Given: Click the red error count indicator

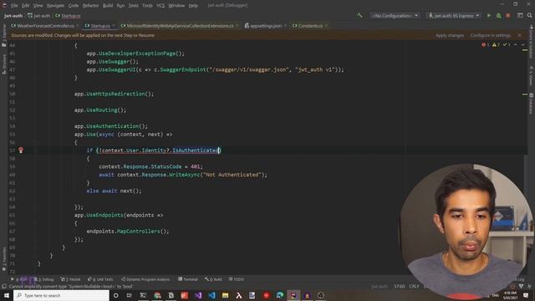Looking at the screenshot, I should point(485,44).
